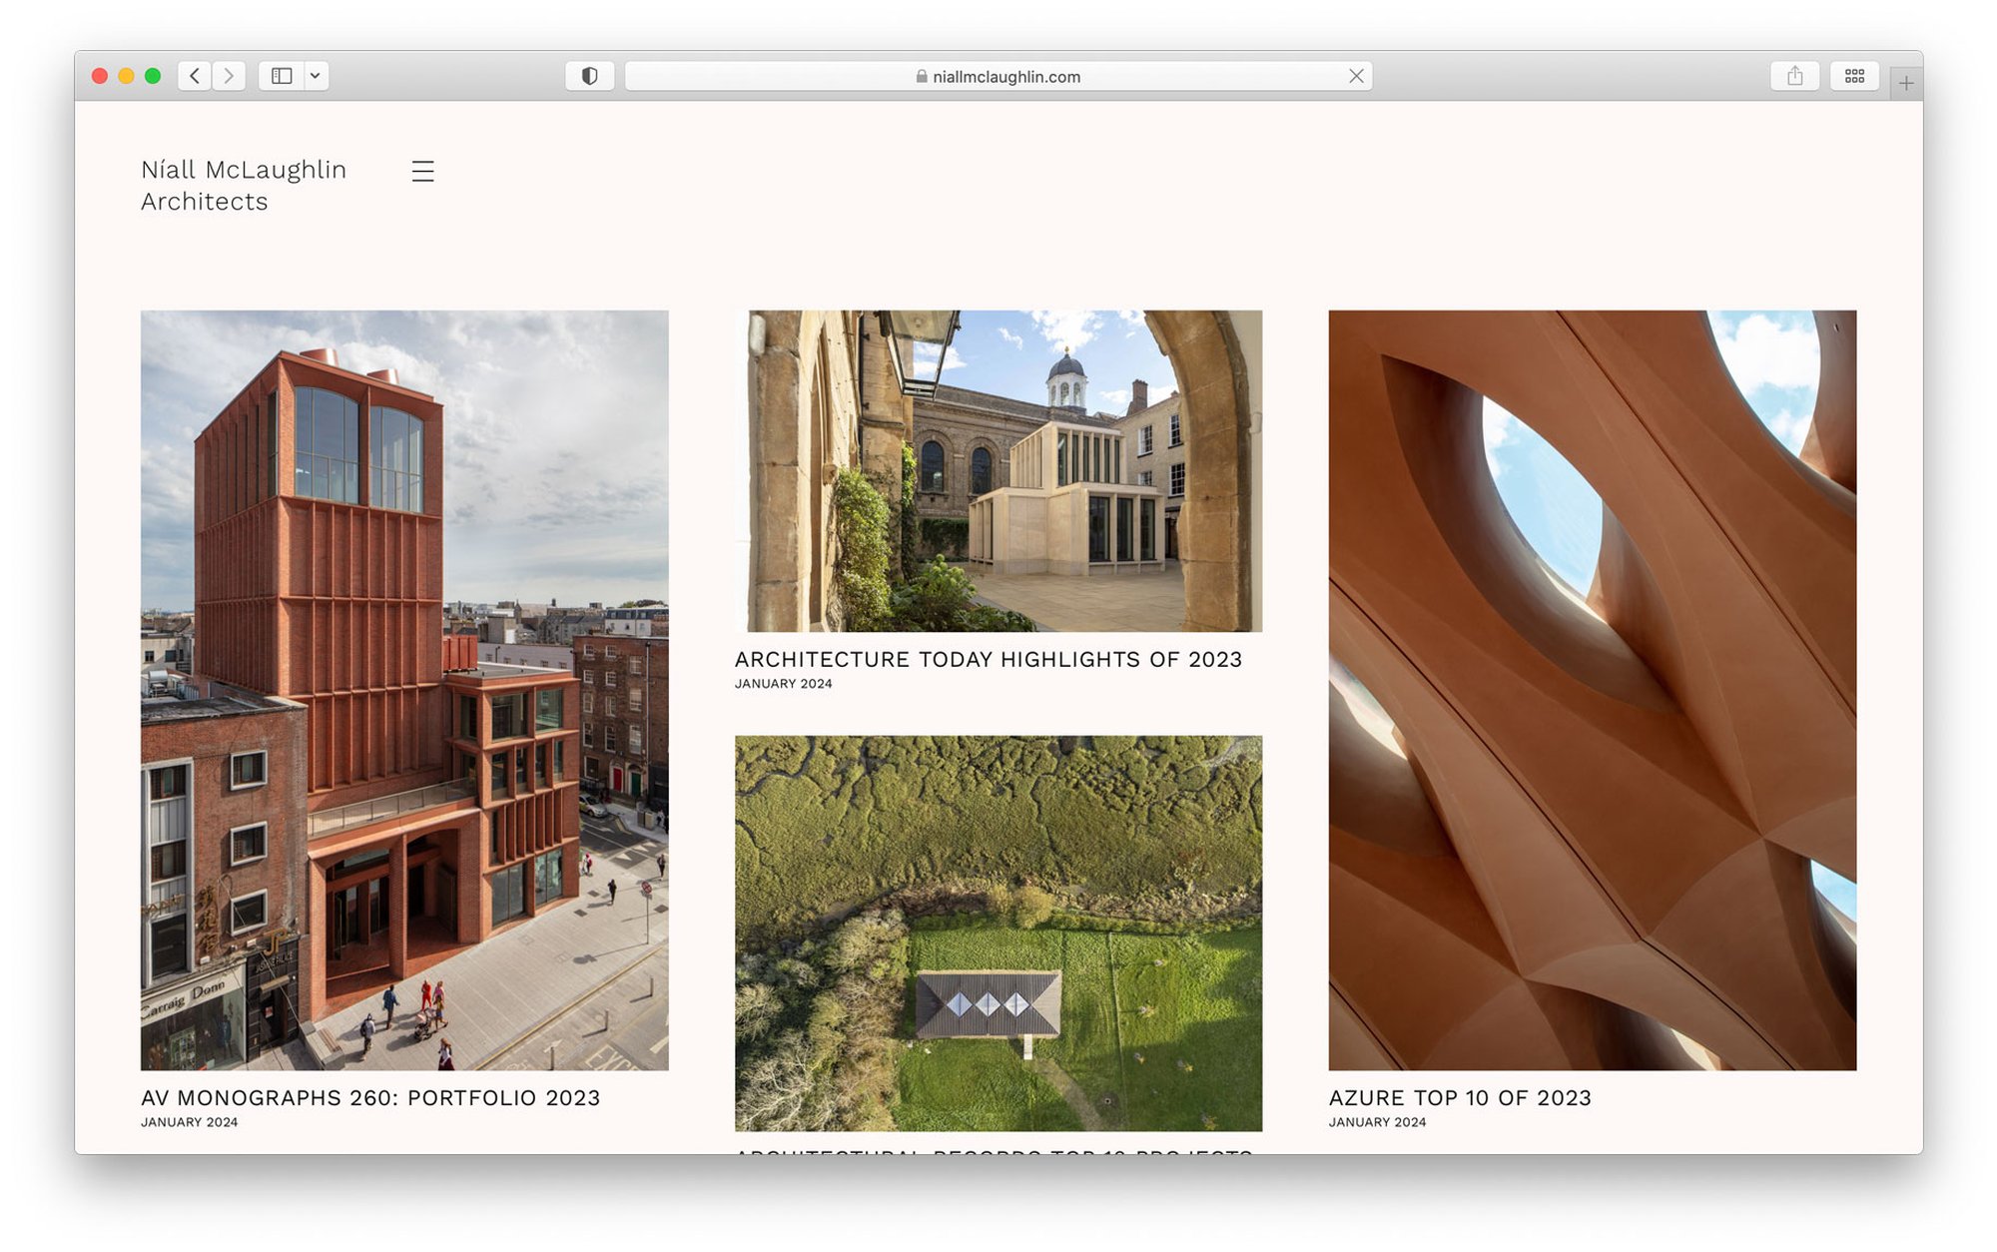The image size is (1997, 1252).
Task: Click the lock icon in address bar
Action: pyautogui.click(x=921, y=77)
